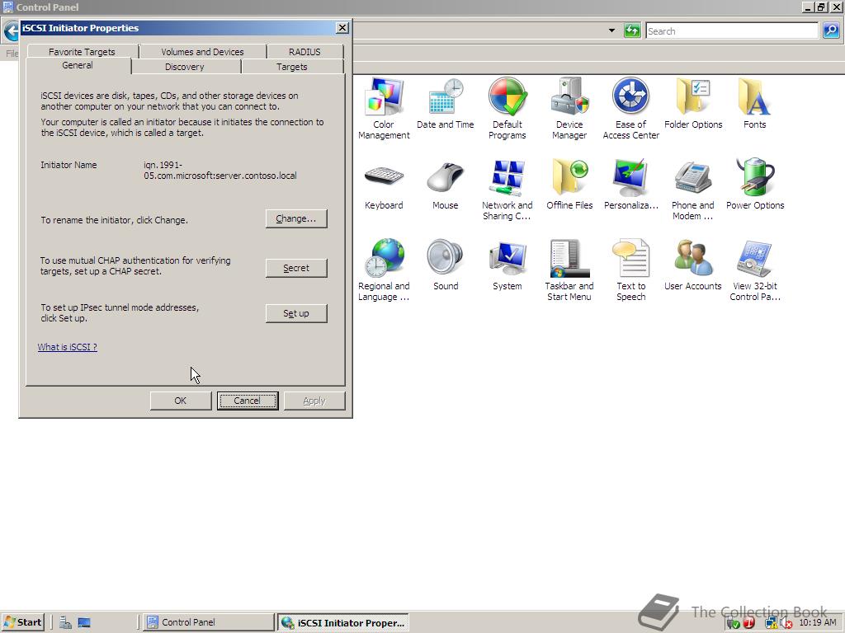The height and width of the screenshot is (633, 845).
Task: Open Regional and Language options icon
Action: pos(384,270)
